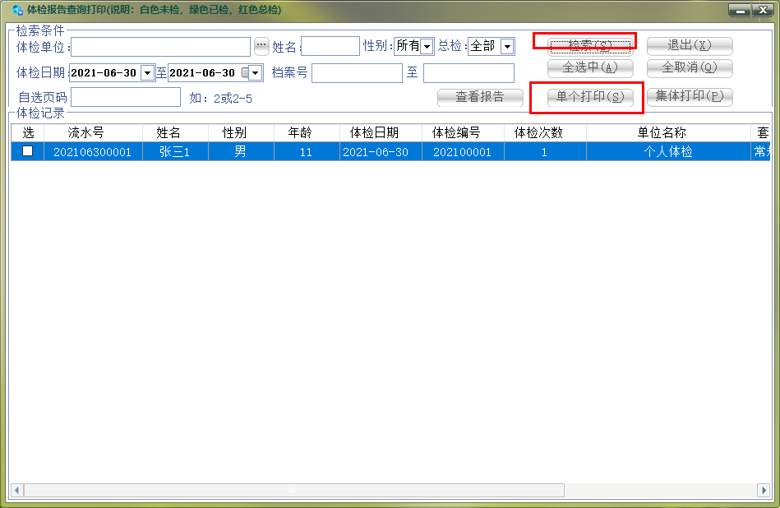The height and width of the screenshot is (508, 780).
Task: Select the 2021-06-30 date cell in the row
Action: [381, 152]
